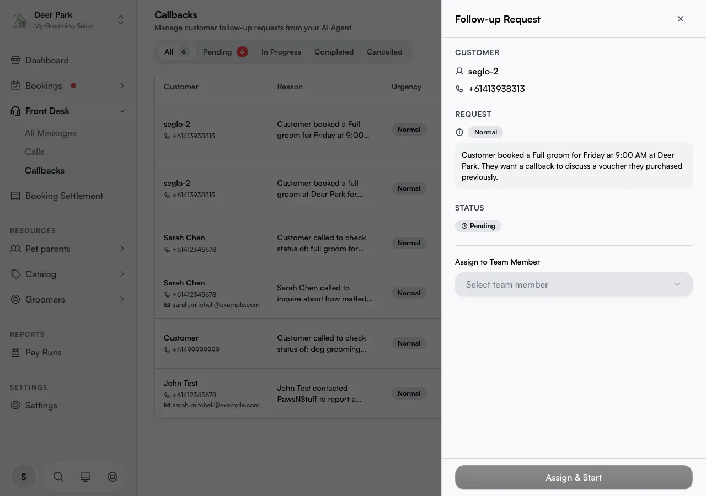
Task: Expand the Pet parents chevron
Action: (122, 249)
